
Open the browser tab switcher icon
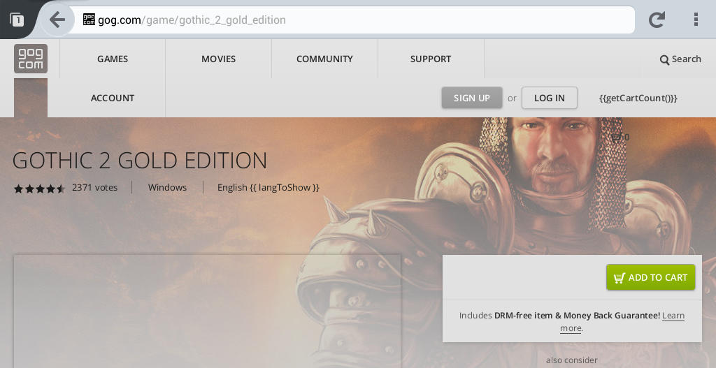tap(17, 20)
